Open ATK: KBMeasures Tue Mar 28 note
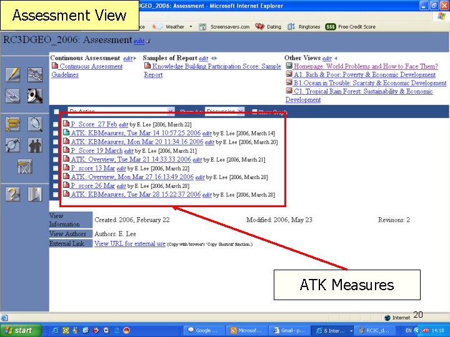450x337 pixels. (x=136, y=194)
